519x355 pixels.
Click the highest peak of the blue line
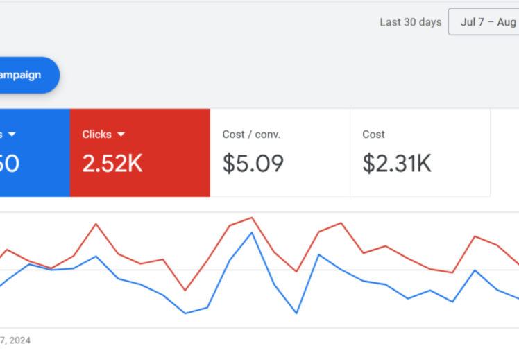click(251, 232)
